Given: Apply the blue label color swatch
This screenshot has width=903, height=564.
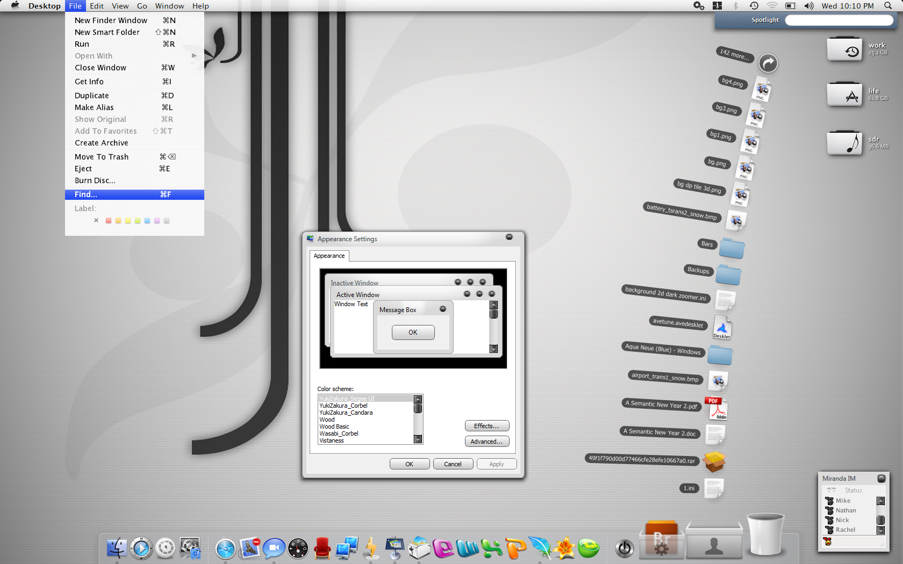Looking at the screenshot, I should (x=147, y=221).
